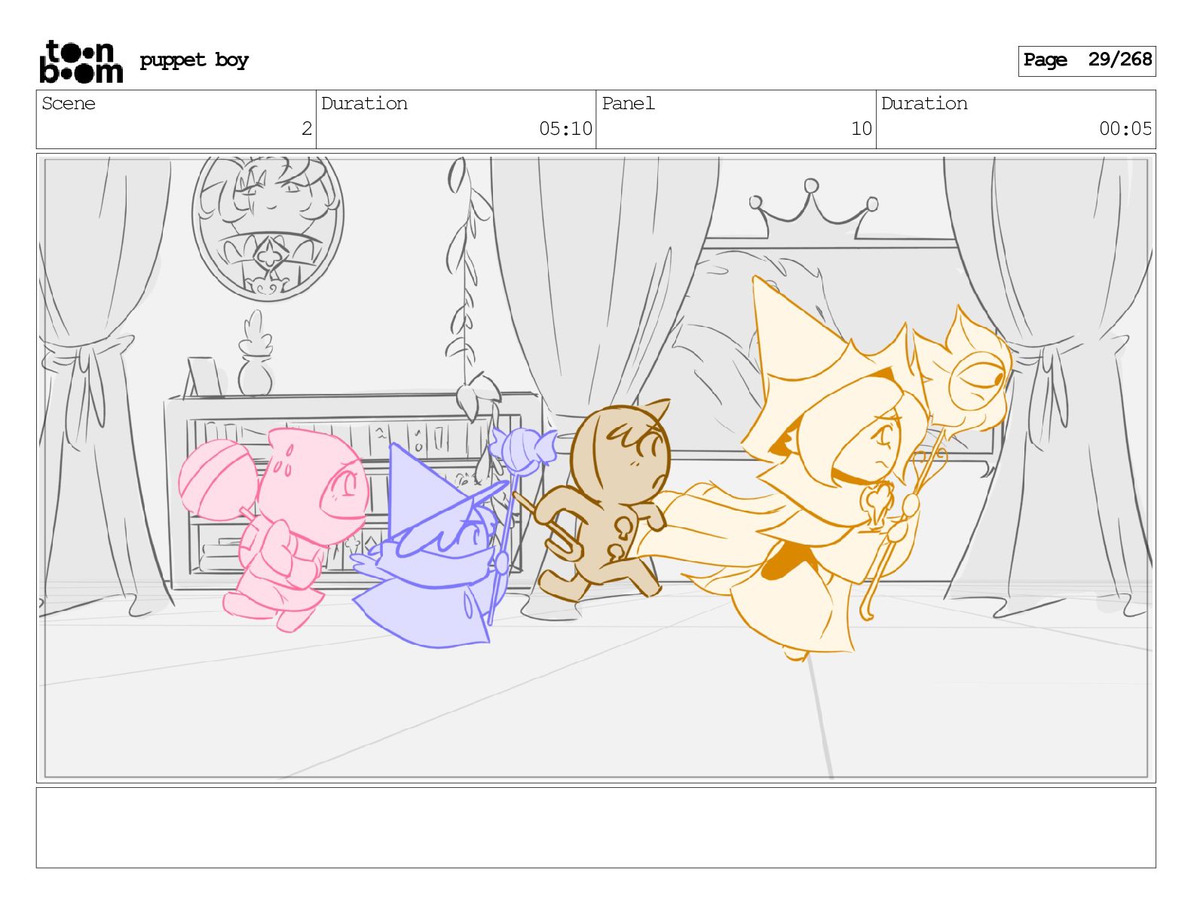1194x922 pixels.
Task: Click panel duration value '00:05'
Action: click(x=1125, y=129)
